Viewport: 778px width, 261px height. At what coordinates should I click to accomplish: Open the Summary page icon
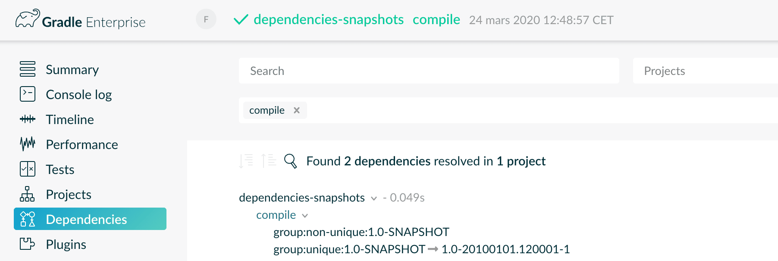click(28, 69)
